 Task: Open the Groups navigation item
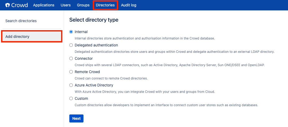(x=83, y=5)
